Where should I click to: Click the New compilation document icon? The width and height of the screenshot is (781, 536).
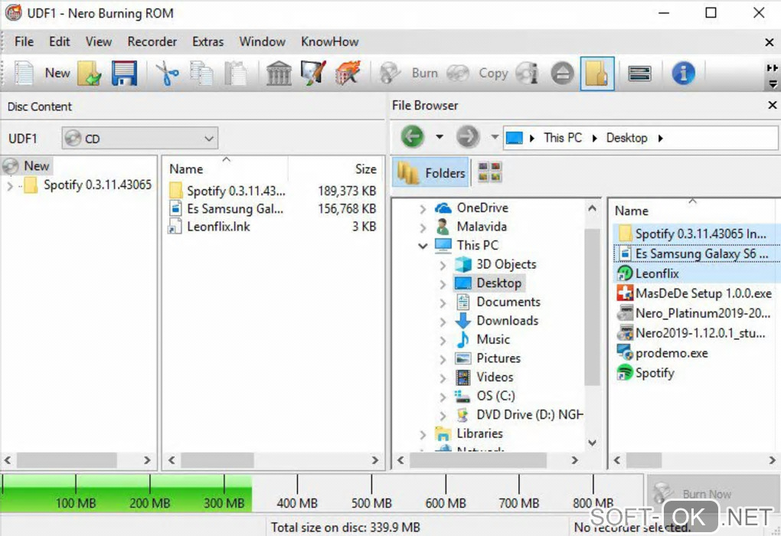pyautogui.click(x=24, y=74)
